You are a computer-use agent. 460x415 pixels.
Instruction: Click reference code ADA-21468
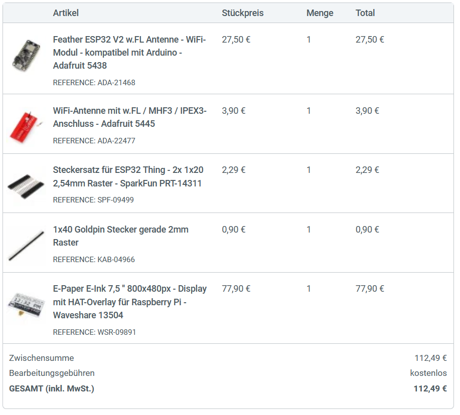[x=116, y=83]
